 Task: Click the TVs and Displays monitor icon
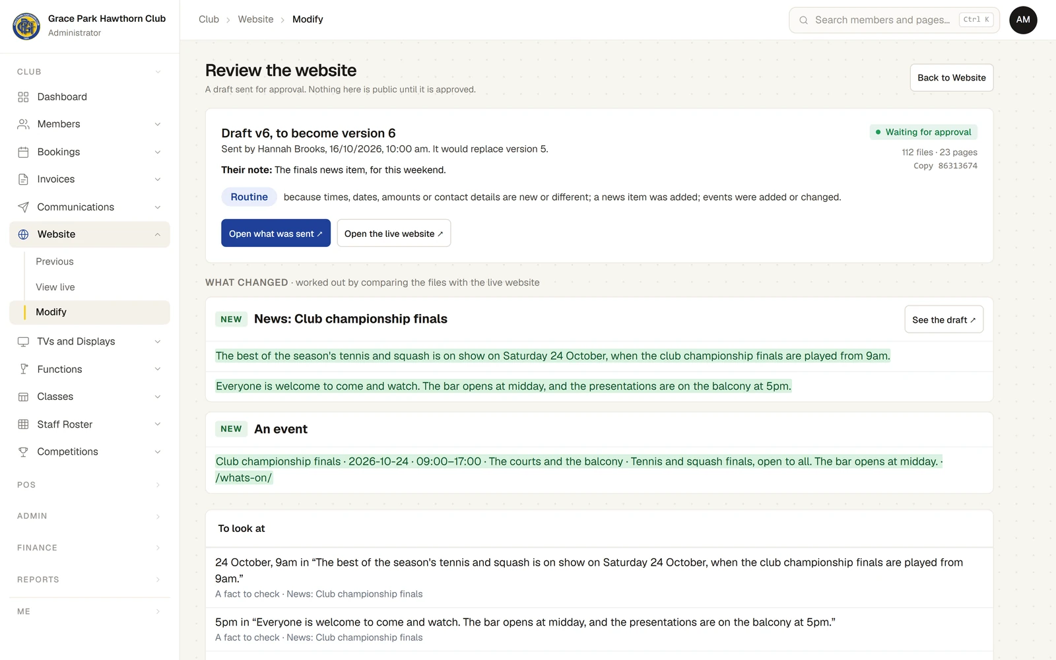(23, 341)
